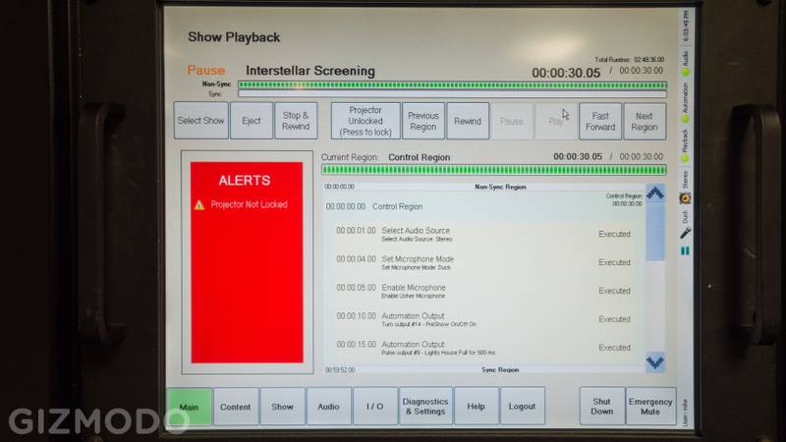Eject the current show

pos(252,121)
